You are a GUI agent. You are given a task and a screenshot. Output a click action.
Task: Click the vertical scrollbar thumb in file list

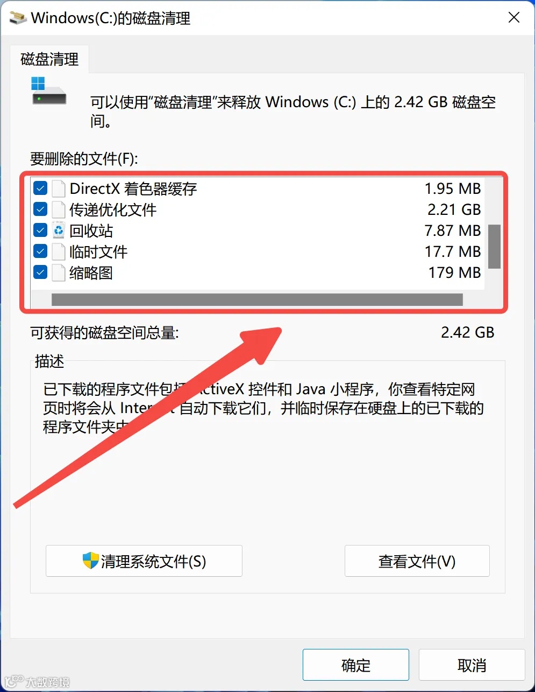[x=494, y=246]
